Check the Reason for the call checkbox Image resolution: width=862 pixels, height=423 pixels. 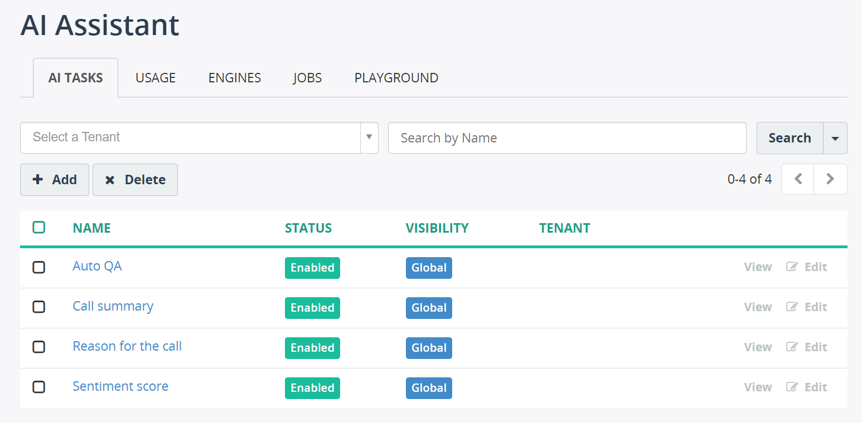(38, 347)
